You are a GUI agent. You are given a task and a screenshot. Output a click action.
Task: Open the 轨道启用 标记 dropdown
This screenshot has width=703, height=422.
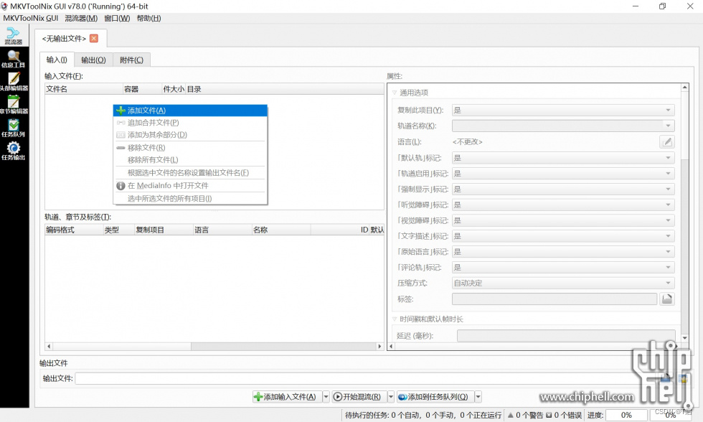(x=563, y=174)
